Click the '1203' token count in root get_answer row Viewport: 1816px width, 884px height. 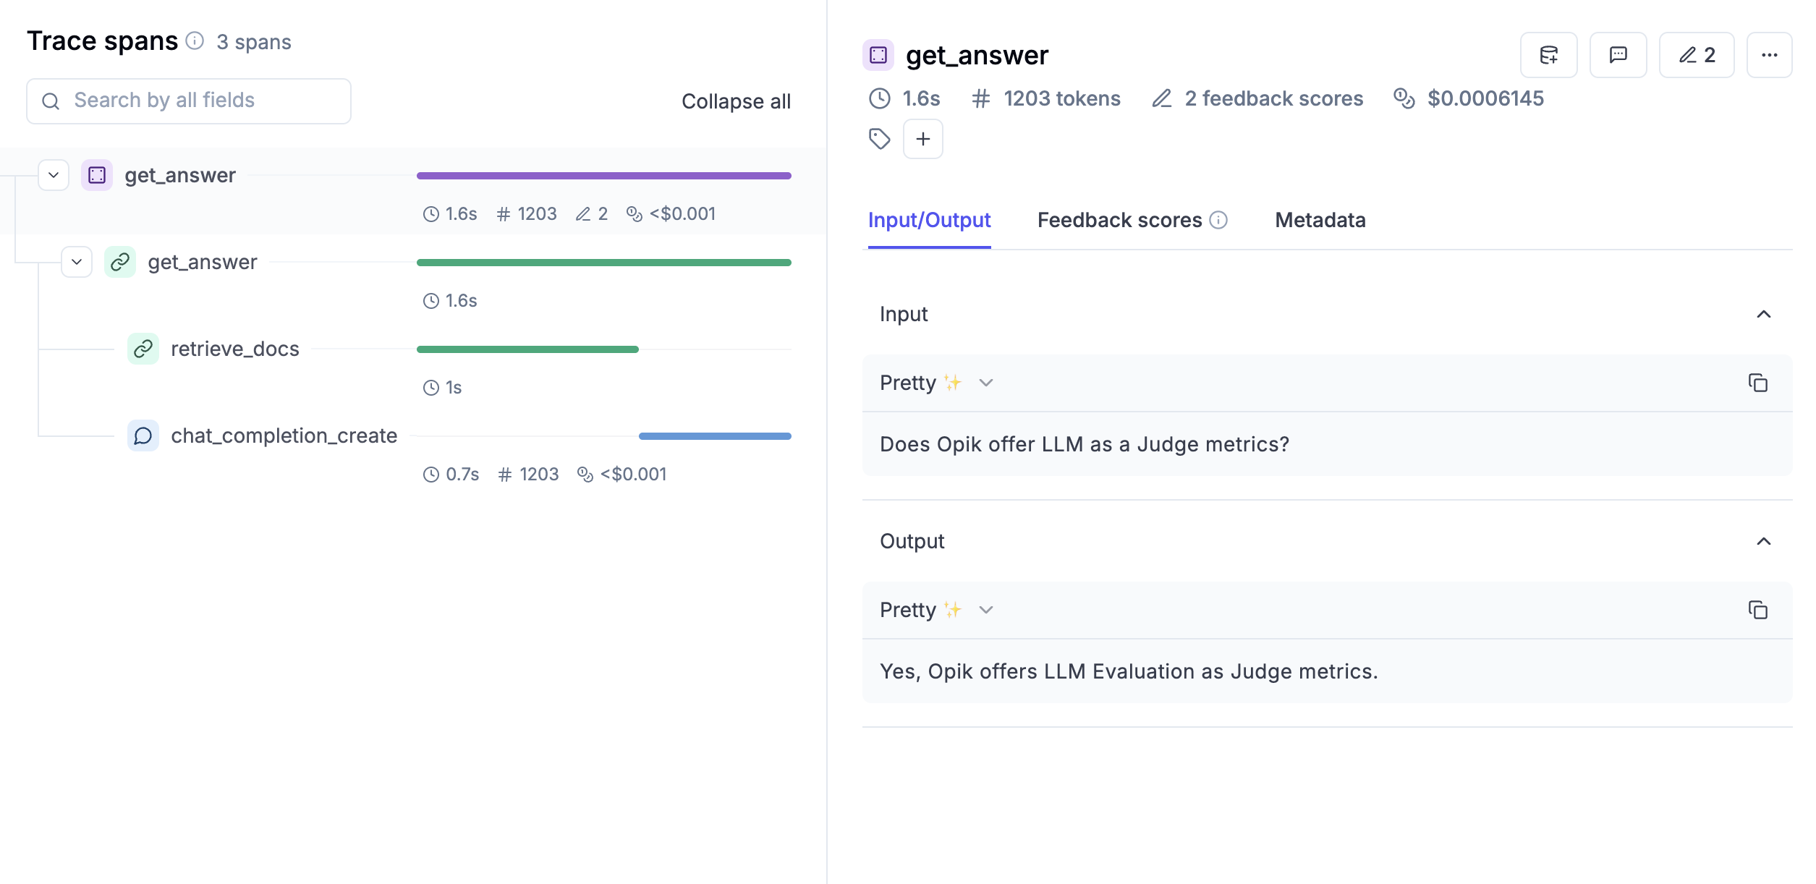coord(537,213)
